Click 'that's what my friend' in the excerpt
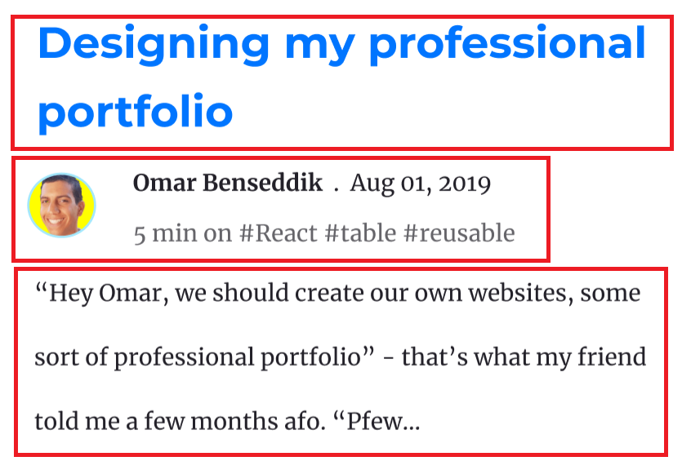The image size is (691, 470). tap(524, 357)
